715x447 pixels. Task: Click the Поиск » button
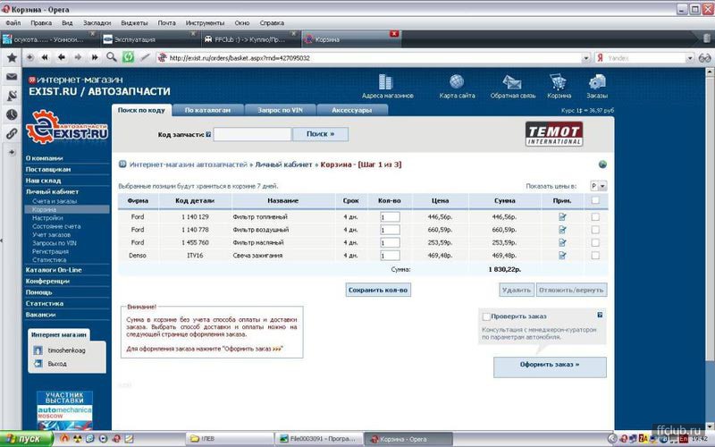point(320,134)
